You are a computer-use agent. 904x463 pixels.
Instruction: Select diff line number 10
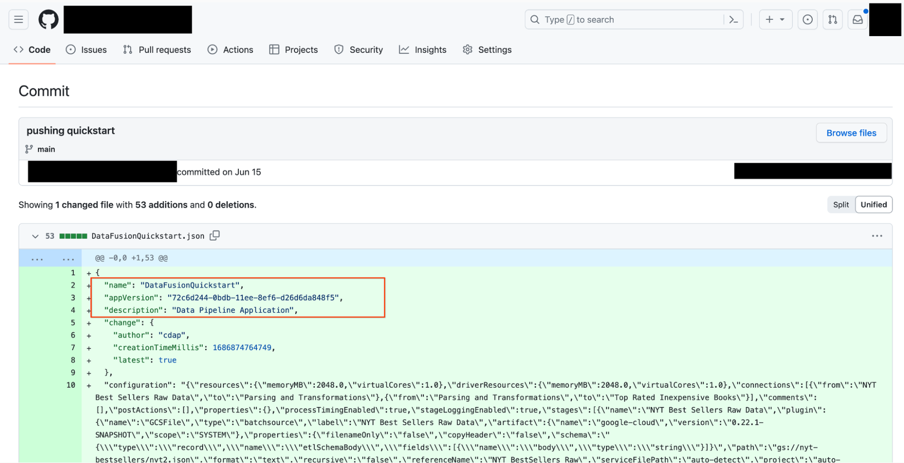(x=71, y=385)
